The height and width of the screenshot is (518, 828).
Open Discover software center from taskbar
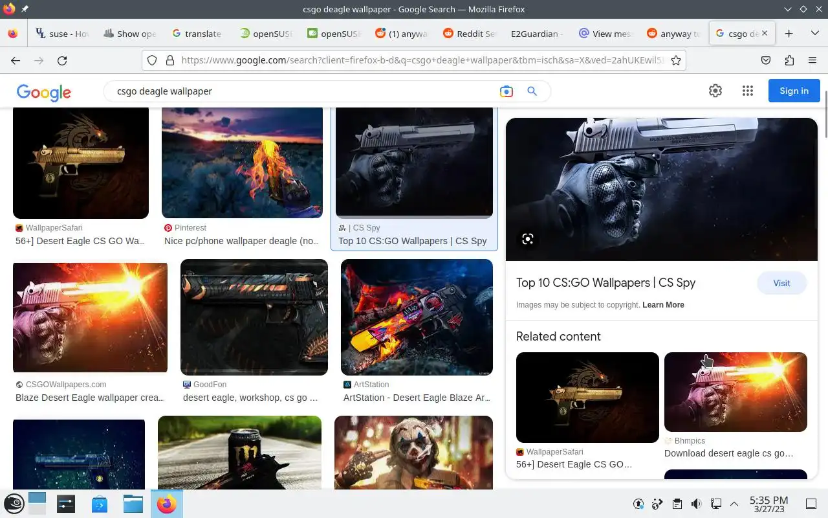click(x=100, y=504)
